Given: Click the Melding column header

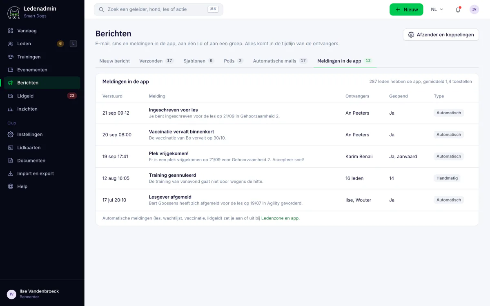Looking at the screenshot, I should tap(157, 96).
